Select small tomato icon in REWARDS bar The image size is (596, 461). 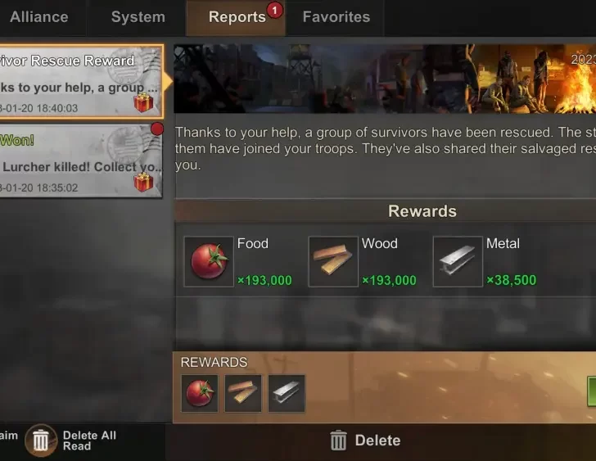pos(200,393)
